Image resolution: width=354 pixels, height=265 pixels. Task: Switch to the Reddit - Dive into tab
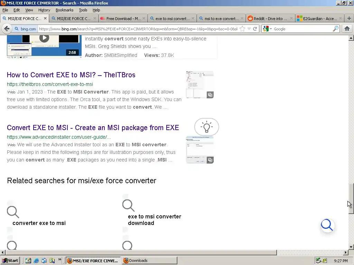[x=270, y=19]
